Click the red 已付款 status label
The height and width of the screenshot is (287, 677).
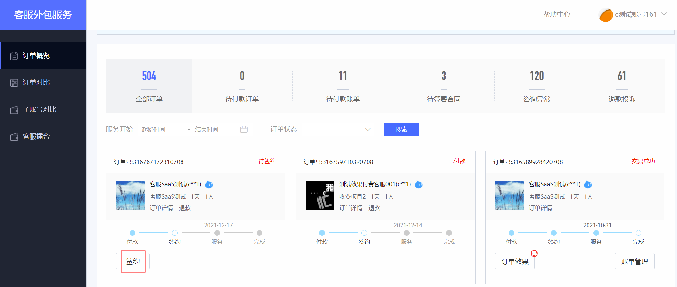click(x=457, y=161)
